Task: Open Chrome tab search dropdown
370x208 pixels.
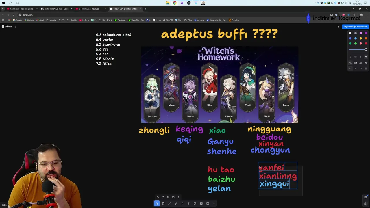Action: tap(3, 9)
